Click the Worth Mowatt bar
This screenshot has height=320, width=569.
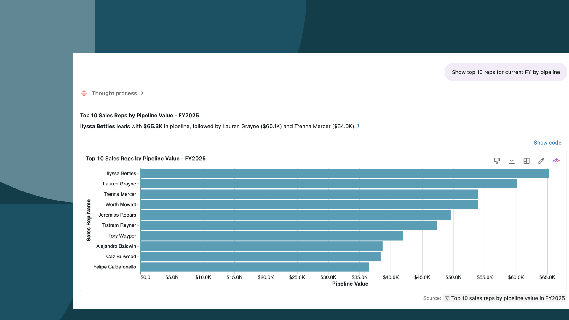pyautogui.click(x=309, y=204)
